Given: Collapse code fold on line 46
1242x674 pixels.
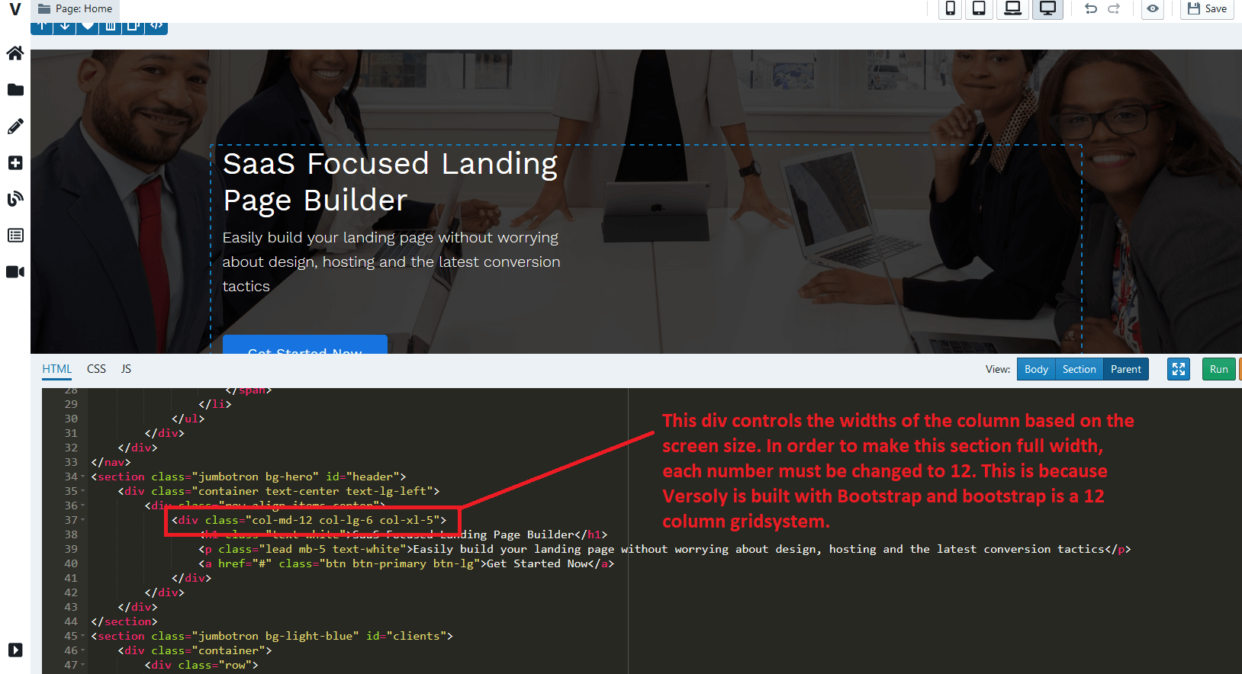Looking at the screenshot, I should click(x=82, y=651).
